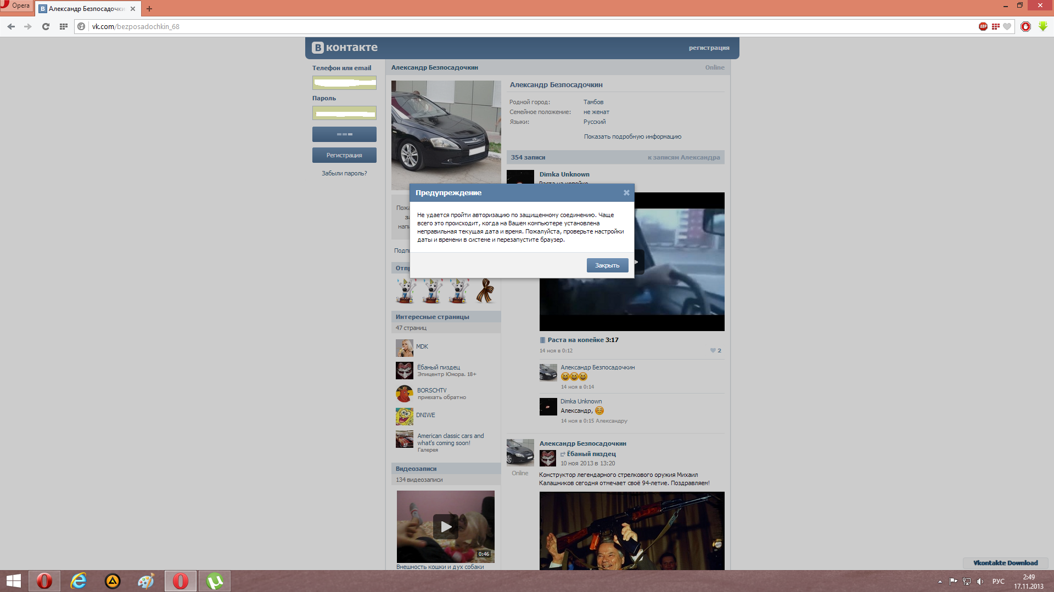Open the AIMP player taskbar icon
This screenshot has width=1054, height=592.
[x=113, y=581]
